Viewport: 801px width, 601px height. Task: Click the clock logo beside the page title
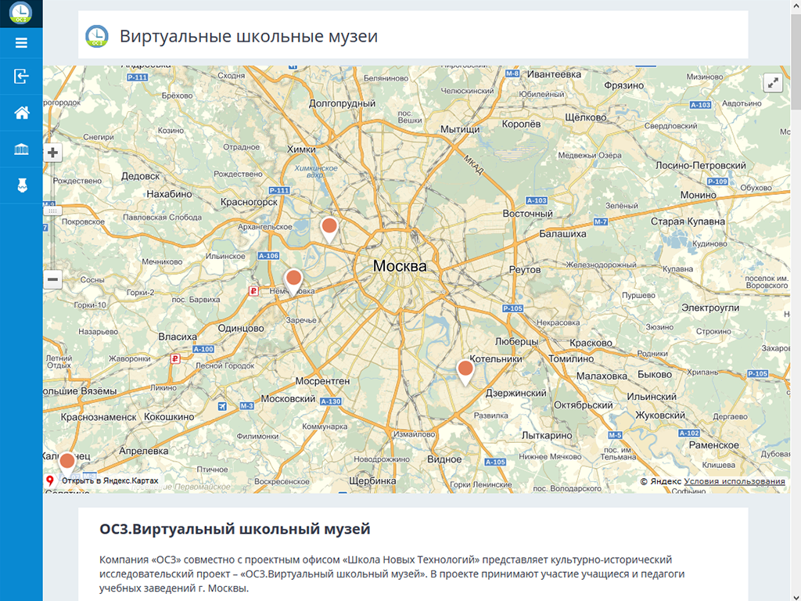point(96,36)
